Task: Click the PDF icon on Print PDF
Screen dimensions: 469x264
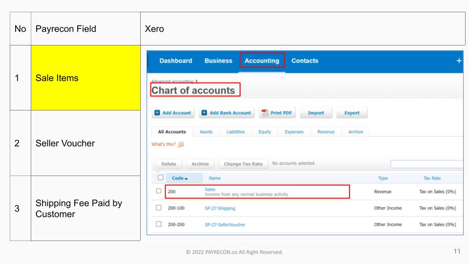Action: pos(265,112)
